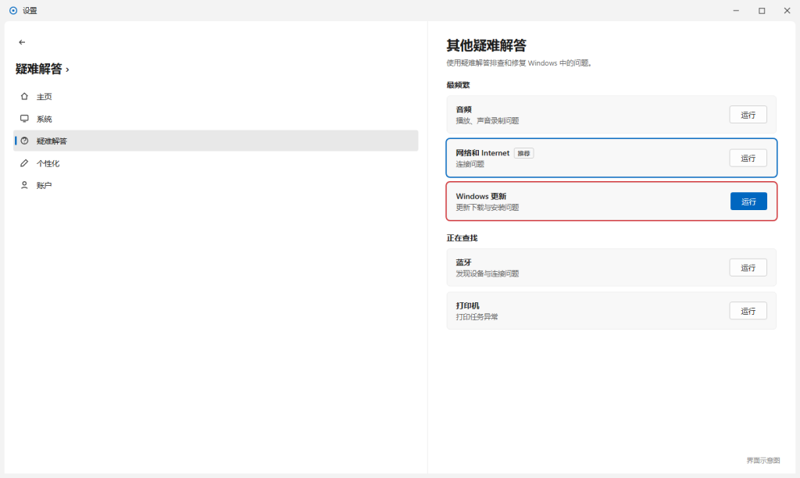800x478 pixels.
Task: Run the 音频 troubleshooter
Action: click(x=748, y=115)
